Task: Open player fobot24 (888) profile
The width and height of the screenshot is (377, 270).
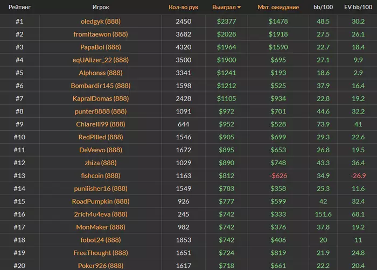Action: point(101,240)
